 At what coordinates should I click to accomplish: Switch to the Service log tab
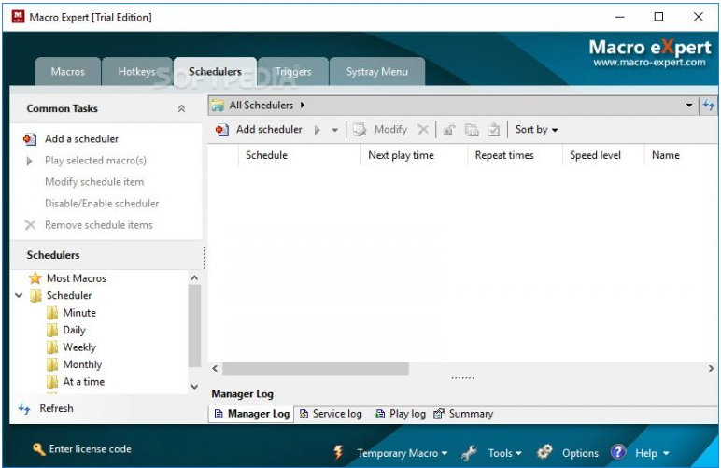click(x=331, y=414)
